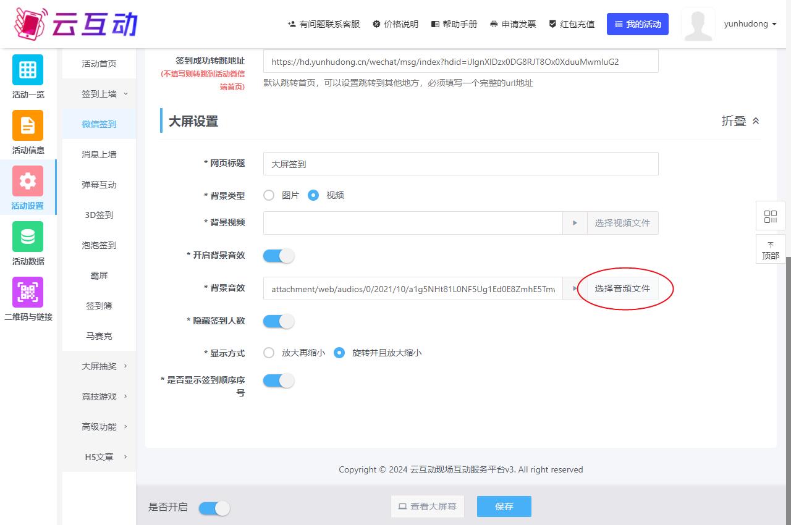
Task: Select 微信签到 menu item
Action: [x=99, y=124]
